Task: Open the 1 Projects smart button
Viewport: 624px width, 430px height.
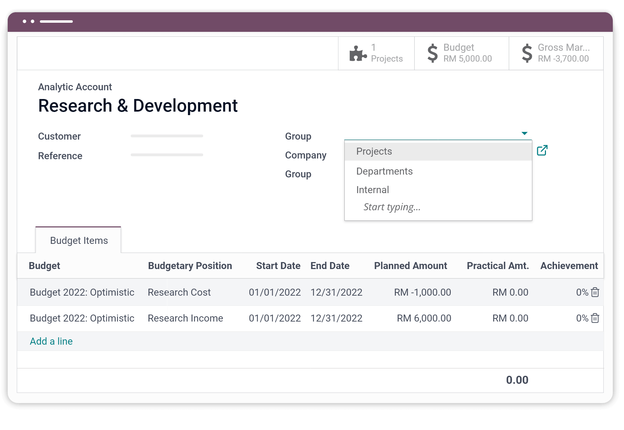Action: (x=376, y=53)
